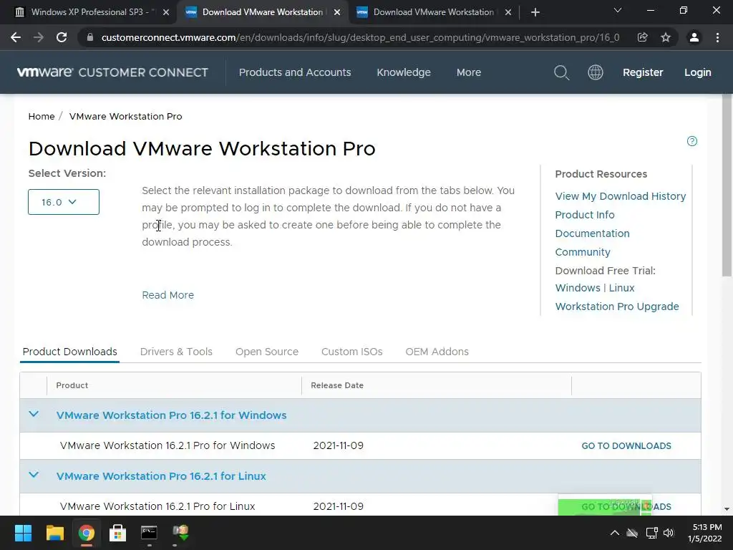Open site search magnifier icon
Screen dimensions: 733x550
click(561, 72)
